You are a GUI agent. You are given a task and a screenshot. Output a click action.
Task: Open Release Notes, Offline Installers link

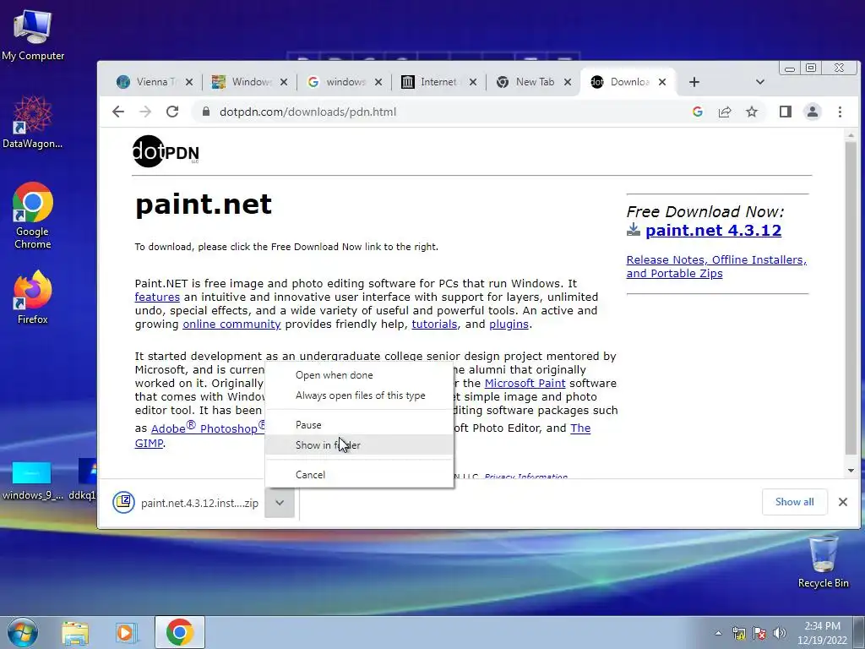pyautogui.click(x=716, y=266)
